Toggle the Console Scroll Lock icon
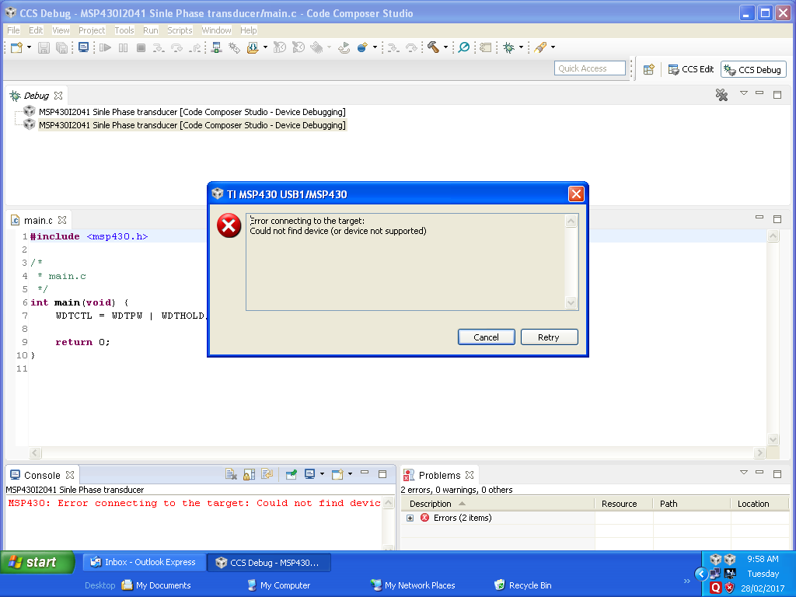Image resolution: width=796 pixels, height=597 pixels. pos(250,474)
